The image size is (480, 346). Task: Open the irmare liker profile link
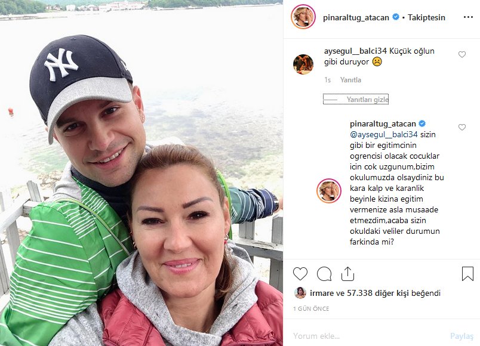322,293
